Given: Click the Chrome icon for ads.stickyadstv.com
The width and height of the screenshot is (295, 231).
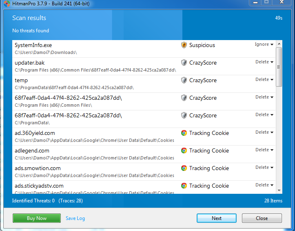Looking at the screenshot, I should click(184, 186).
